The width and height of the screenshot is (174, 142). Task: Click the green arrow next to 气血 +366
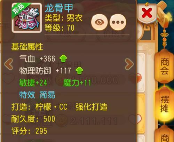[63, 58]
